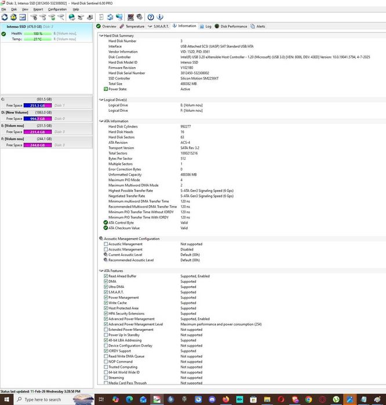Collapse the Acoustic Management Configuration section
The height and width of the screenshot is (405, 386).
click(101, 239)
